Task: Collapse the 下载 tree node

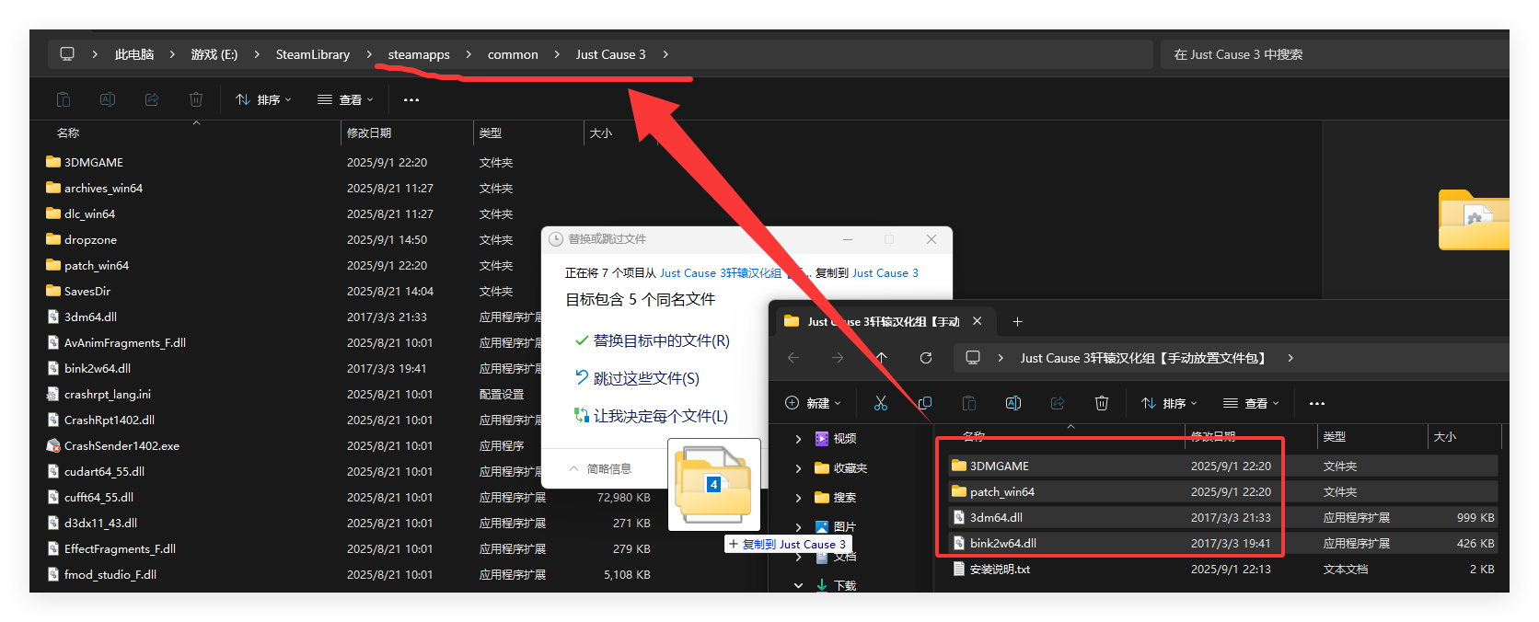Action: [x=798, y=585]
